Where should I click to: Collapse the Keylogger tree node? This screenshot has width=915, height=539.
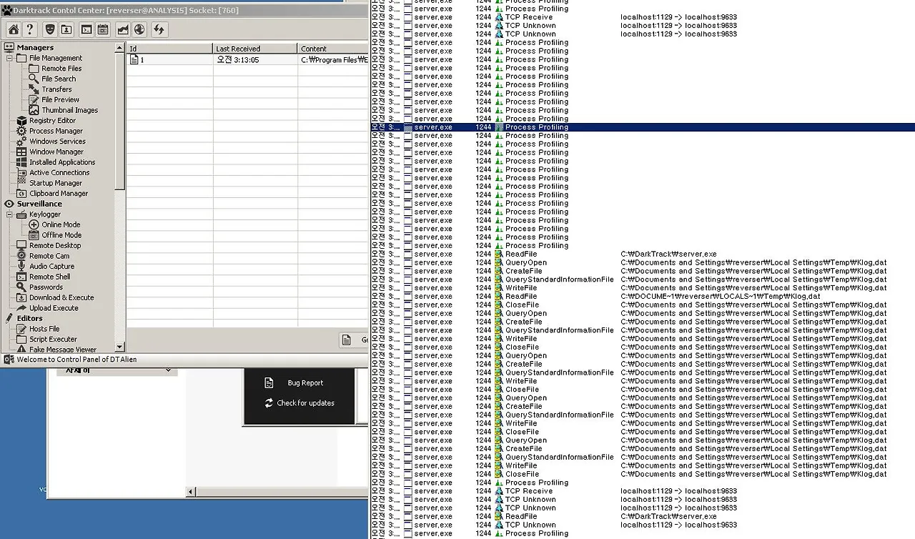[10, 214]
